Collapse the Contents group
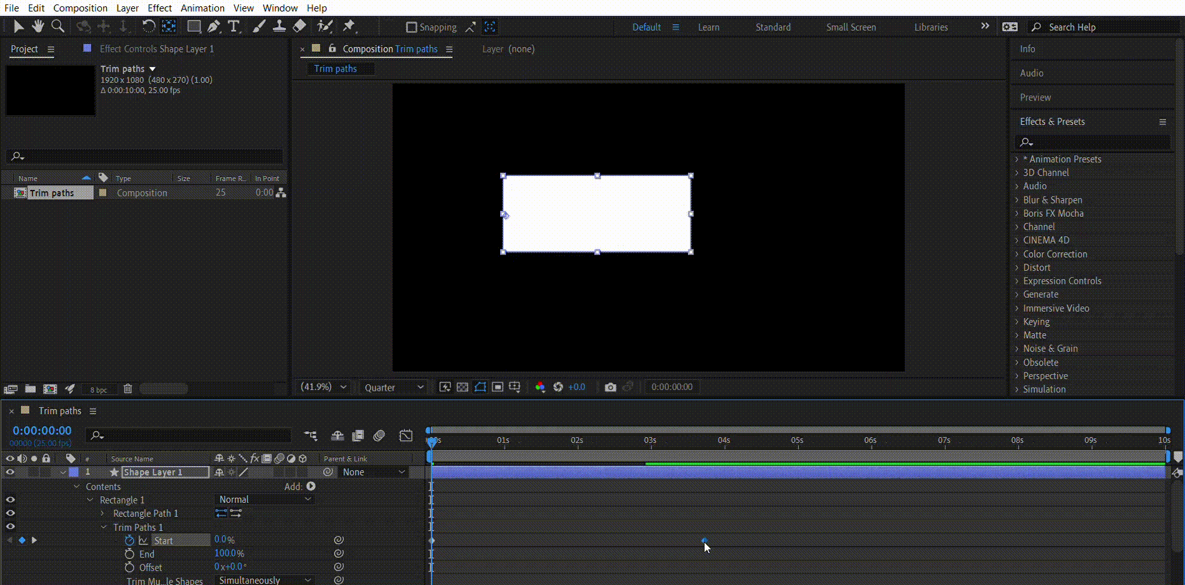 [x=77, y=486]
